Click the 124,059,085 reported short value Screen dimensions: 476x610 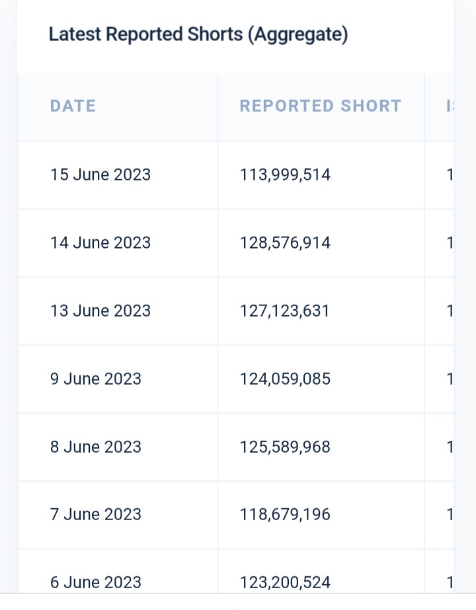click(285, 379)
